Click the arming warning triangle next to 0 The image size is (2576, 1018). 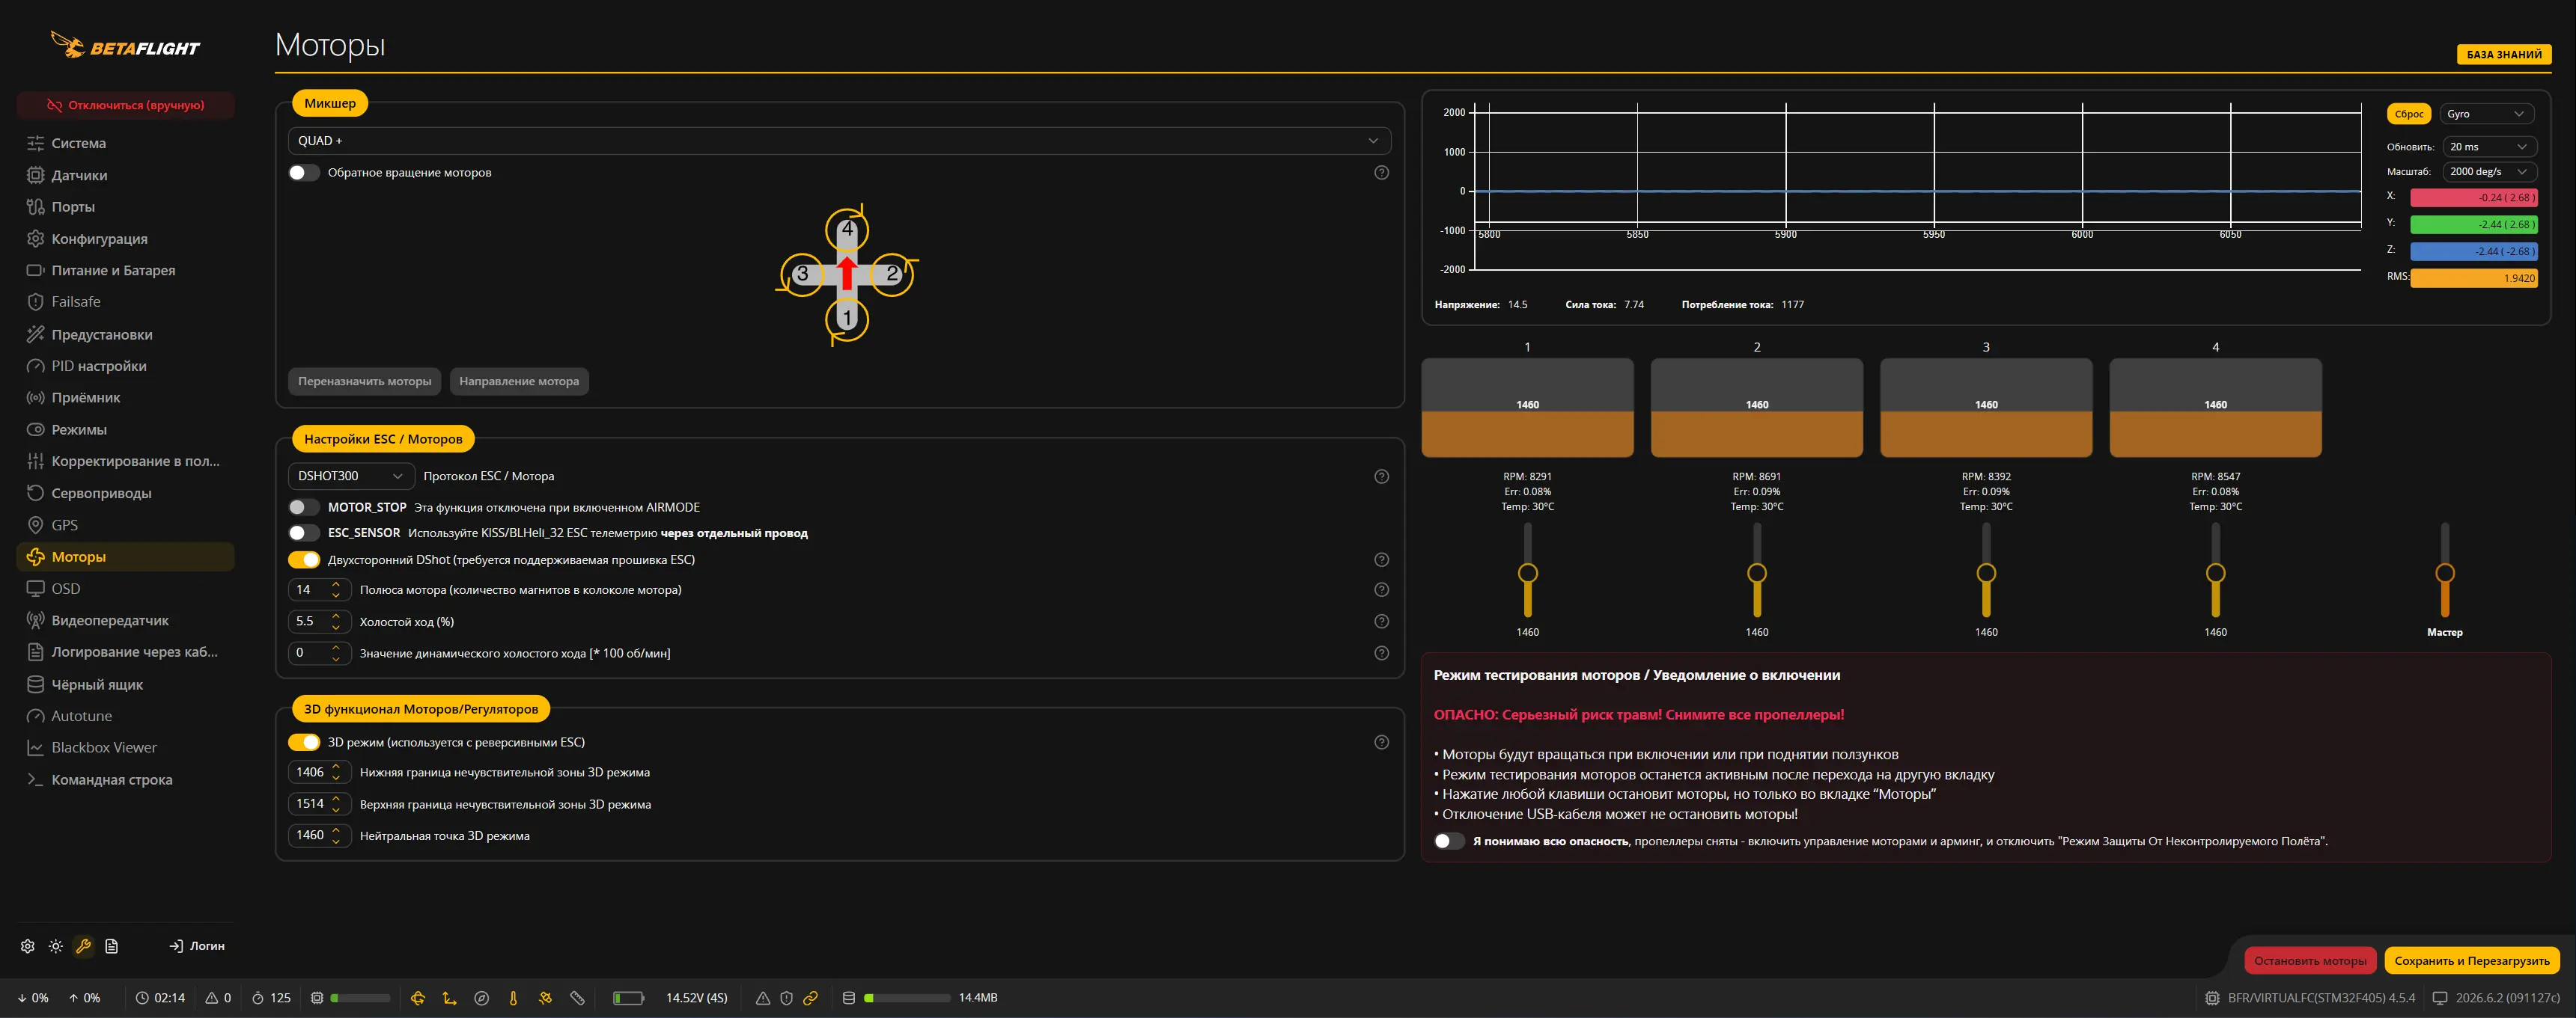212,998
